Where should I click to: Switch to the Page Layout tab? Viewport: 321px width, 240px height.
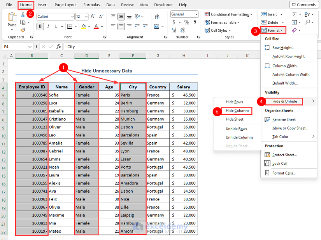click(65, 5)
